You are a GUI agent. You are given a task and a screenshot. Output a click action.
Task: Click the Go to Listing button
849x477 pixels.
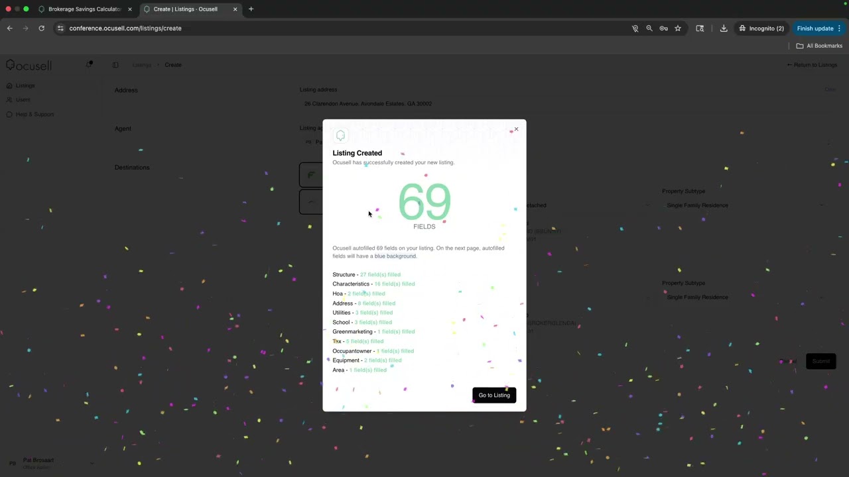coord(494,396)
